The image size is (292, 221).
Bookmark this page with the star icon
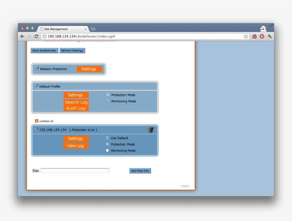pyautogui.click(x=246, y=37)
